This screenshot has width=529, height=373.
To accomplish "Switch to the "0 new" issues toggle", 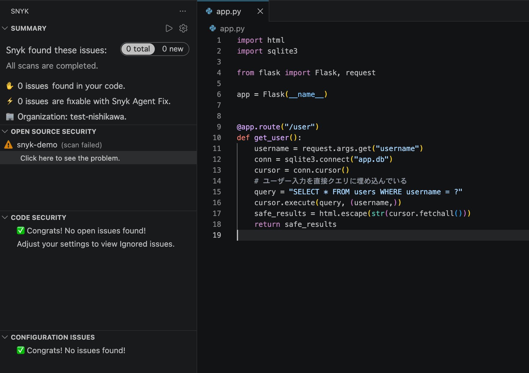I will [173, 49].
